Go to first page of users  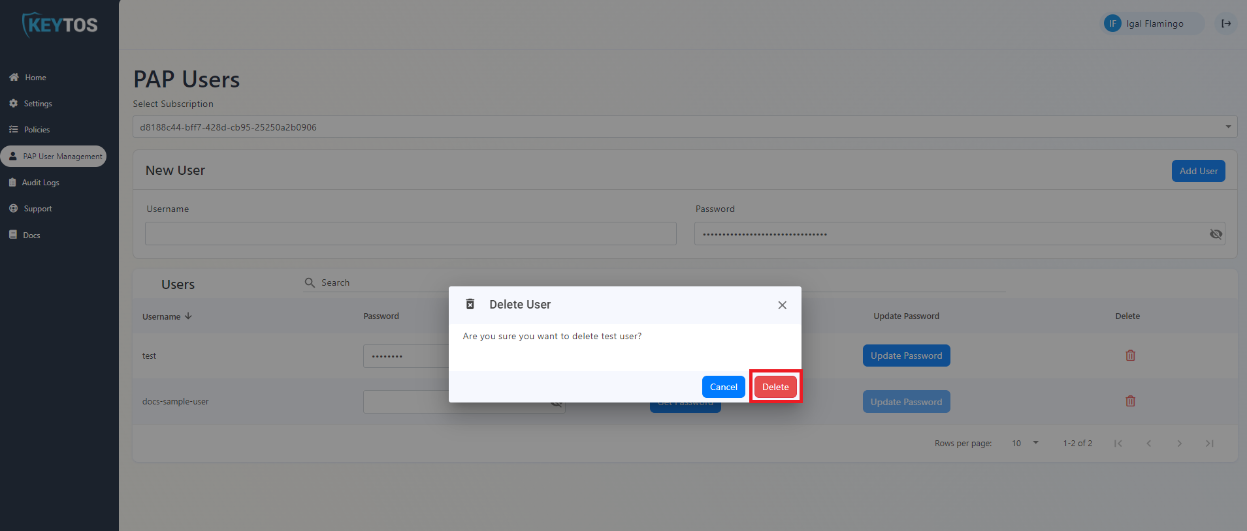pos(1118,444)
